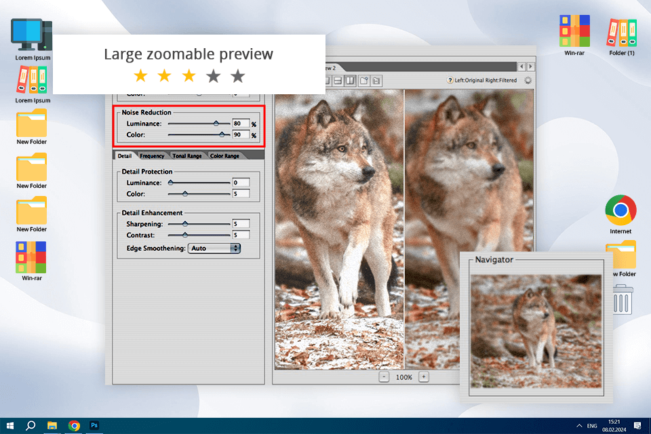This screenshot has height=434, width=651.
Task: Launch the Internet Chrome desktop shortcut
Action: (620, 214)
